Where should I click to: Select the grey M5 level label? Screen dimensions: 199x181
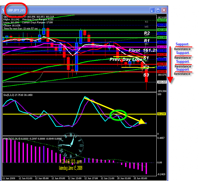click(x=146, y=27)
